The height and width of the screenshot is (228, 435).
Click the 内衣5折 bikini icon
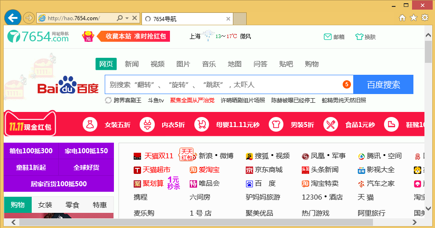point(147,125)
